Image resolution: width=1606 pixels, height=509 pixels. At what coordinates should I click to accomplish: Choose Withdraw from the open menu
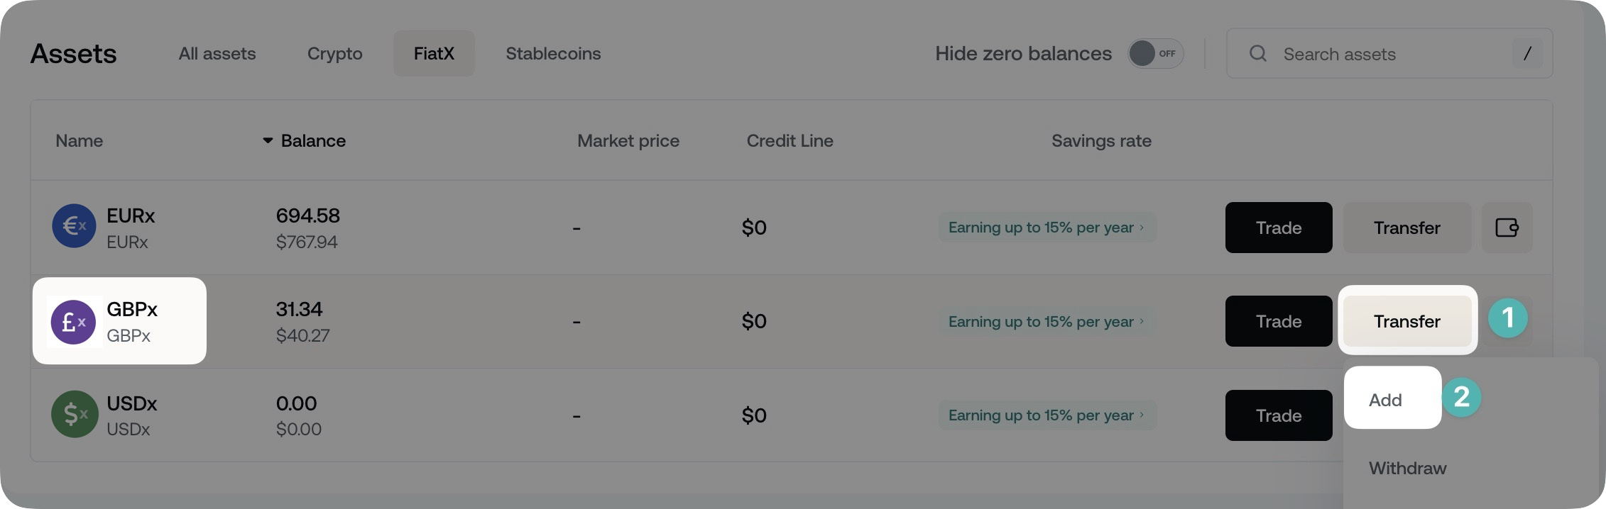[1407, 467]
